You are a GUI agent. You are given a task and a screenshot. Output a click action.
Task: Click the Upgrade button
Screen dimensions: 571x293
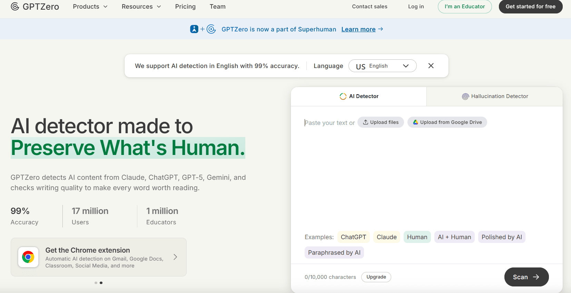click(x=376, y=277)
